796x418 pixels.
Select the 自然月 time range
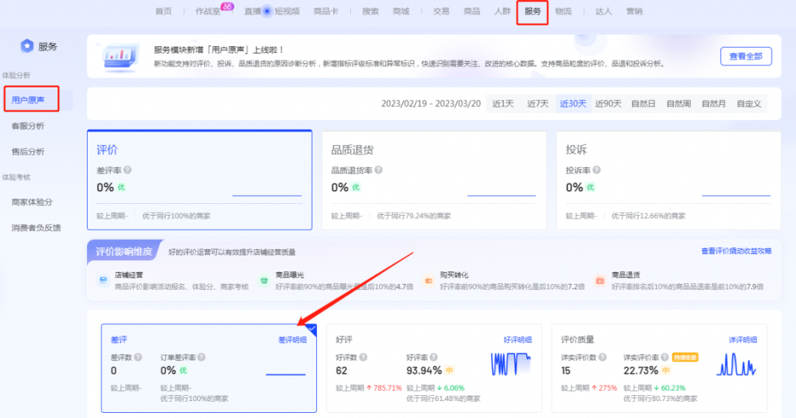coord(713,103)
